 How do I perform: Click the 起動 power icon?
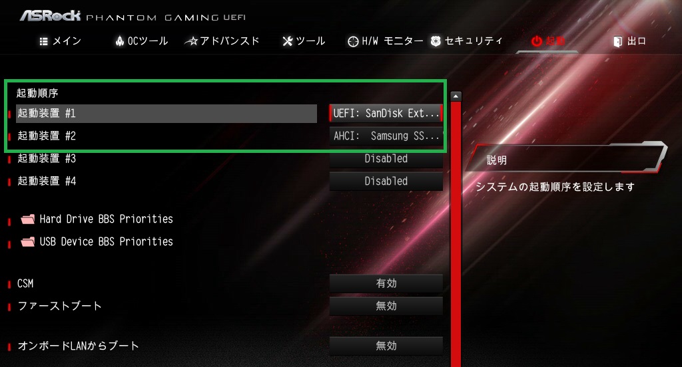point(537,41)
